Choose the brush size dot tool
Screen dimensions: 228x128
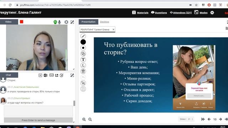83,48
